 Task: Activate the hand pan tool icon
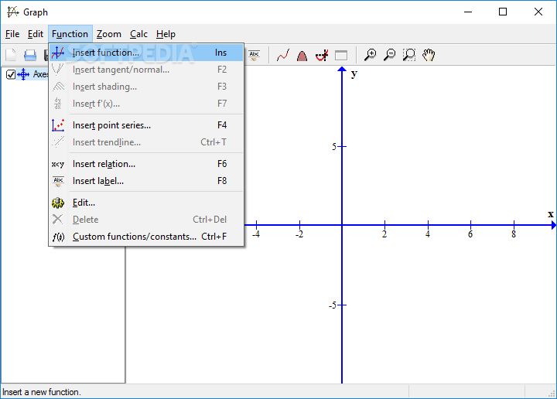tap(429, 55)
